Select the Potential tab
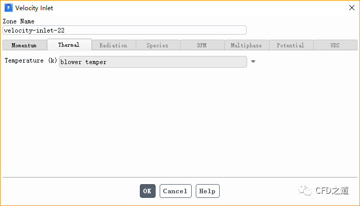This screenshot has height=206, width=360. 291,45
